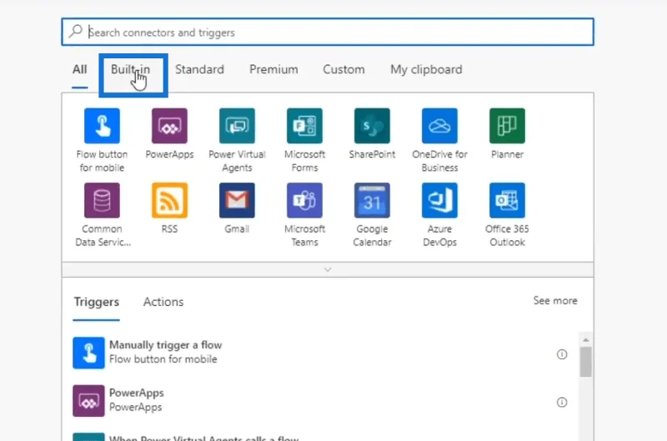Click the scrollbar up arrow
The width and height of the screenshot is (667, 441).
click(x=586, y=340)
